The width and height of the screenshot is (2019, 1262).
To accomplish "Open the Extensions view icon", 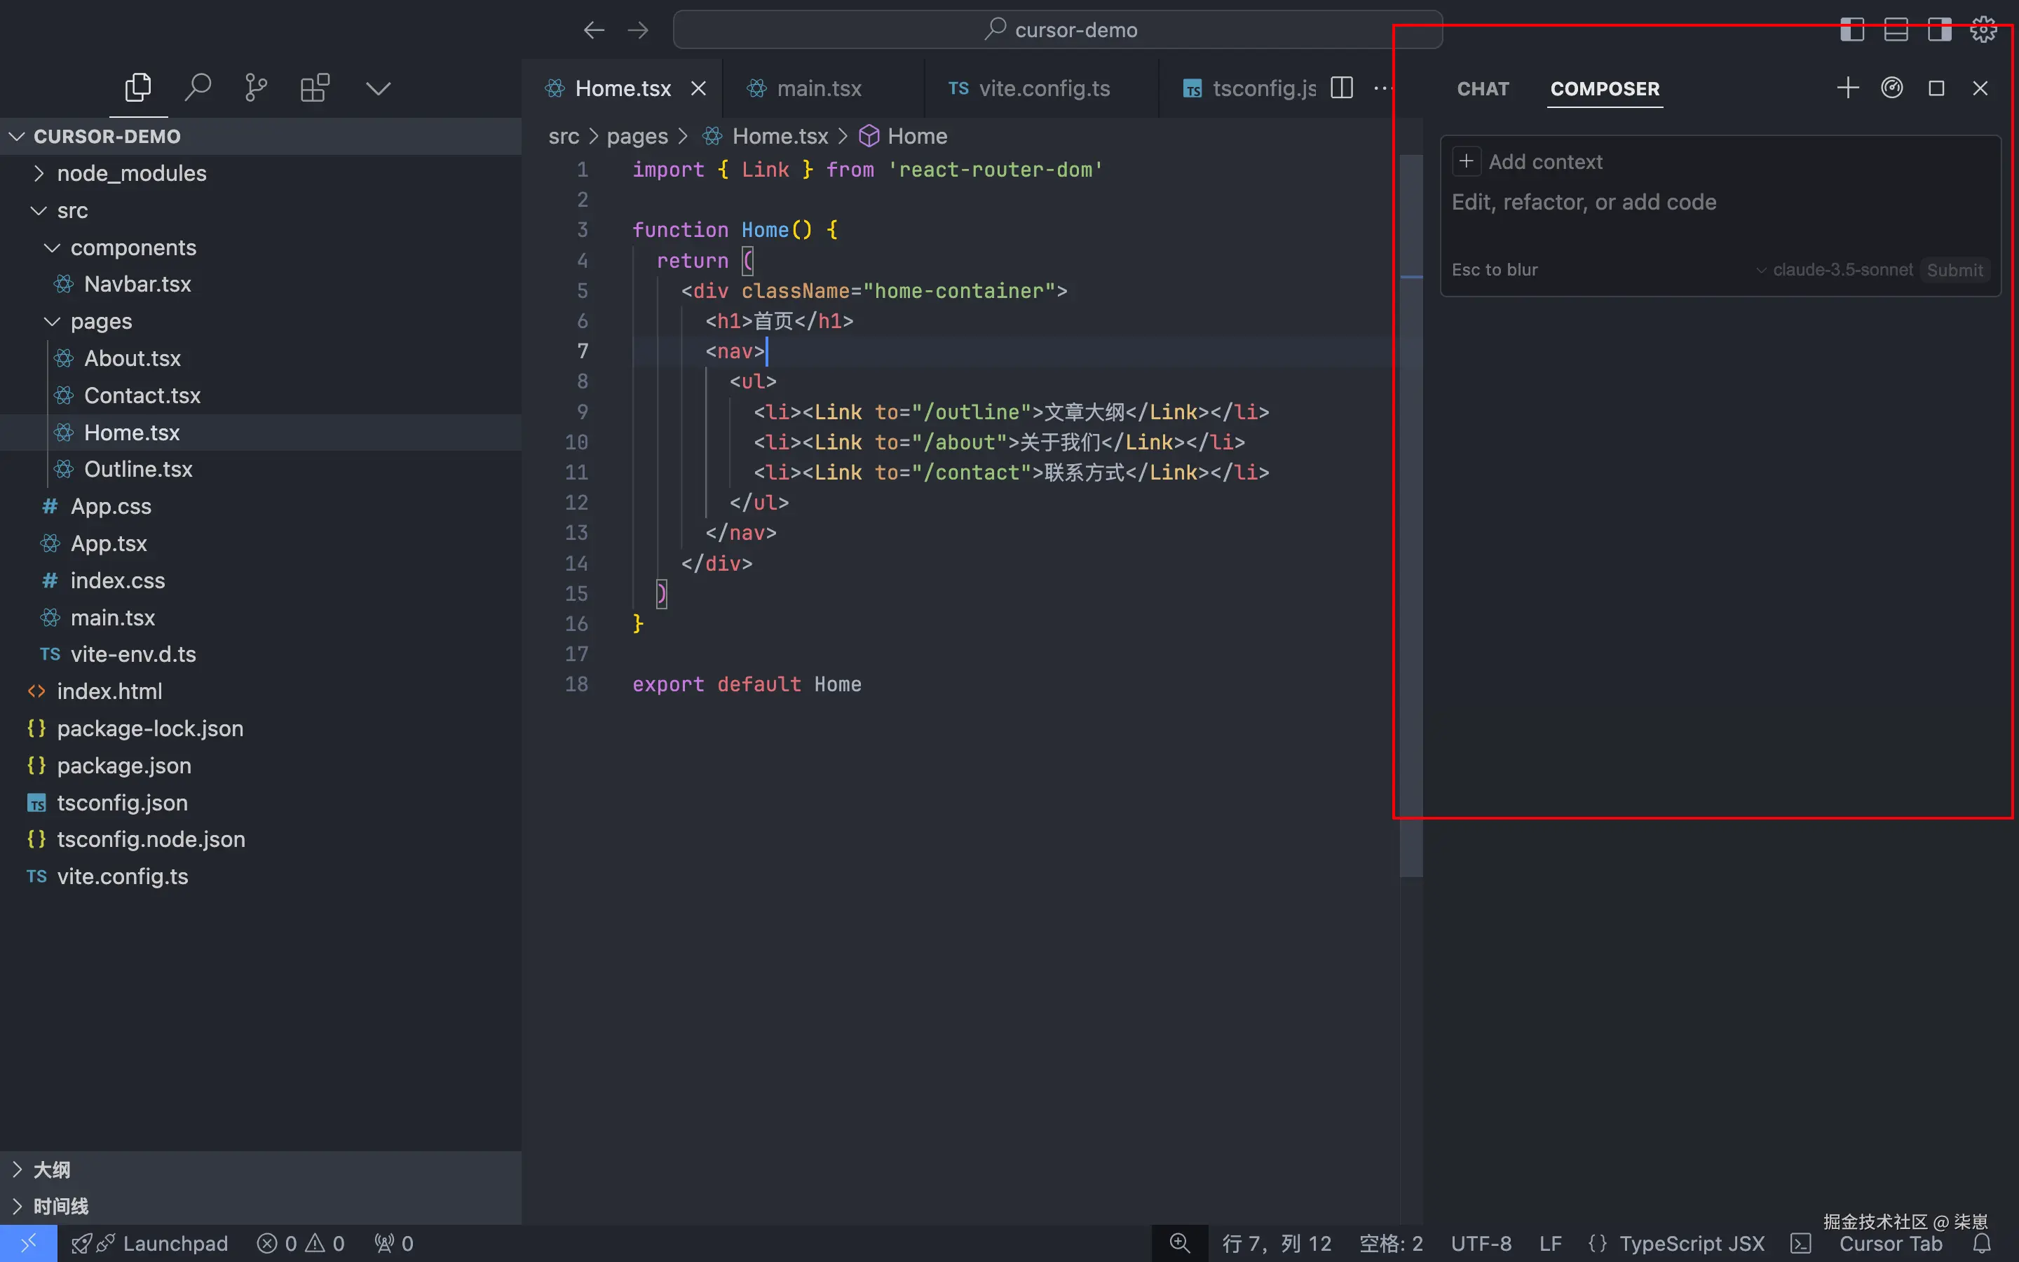I will (x=315, y=88).
